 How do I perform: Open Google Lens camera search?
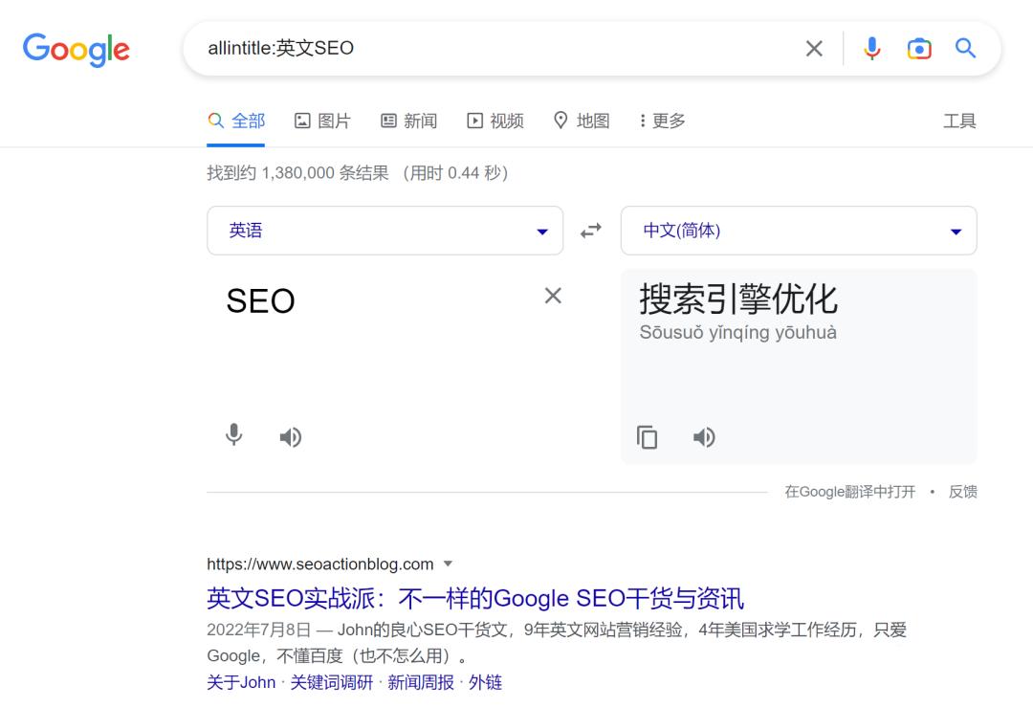point(919,48)
